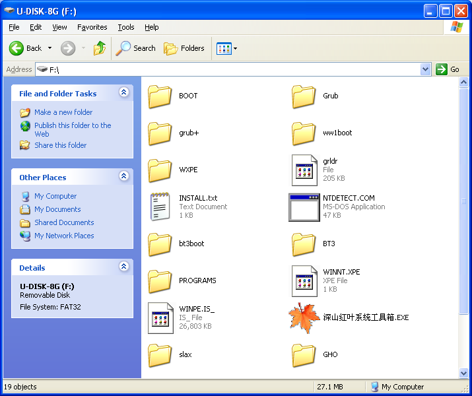
Task: Select the WINPE.IS_ file icon
Action: [161, 318]
